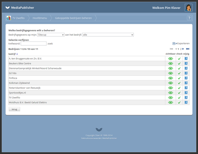This screenshot has width=198, height=154.
Task: Click check mark for Dierenartsenpraktijk Winkel/Noord Scharwoude
Action: pyautogui.click(x=179, y=68)
